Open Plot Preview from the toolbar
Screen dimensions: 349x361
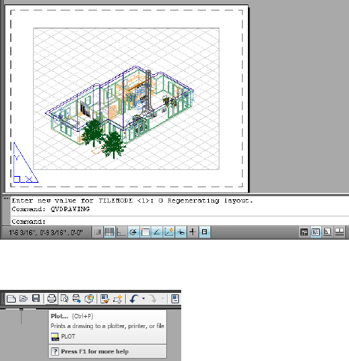coord(64,299)
